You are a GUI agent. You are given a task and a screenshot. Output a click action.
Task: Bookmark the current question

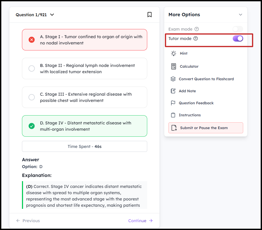pyautogui.click(x=150, y=15)
